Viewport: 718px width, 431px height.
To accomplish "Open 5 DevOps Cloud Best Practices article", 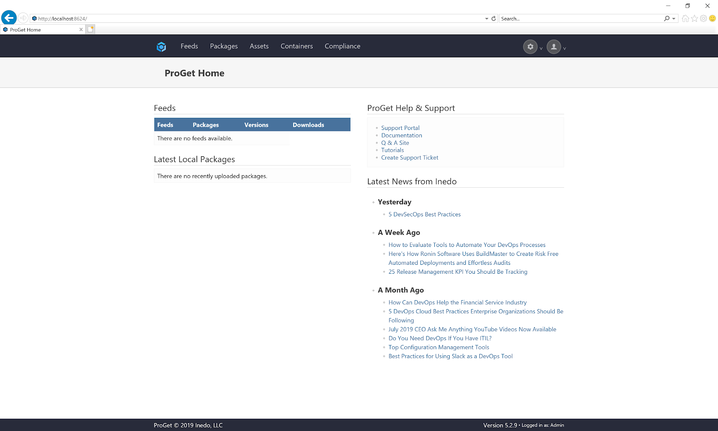I will [476, 316].
